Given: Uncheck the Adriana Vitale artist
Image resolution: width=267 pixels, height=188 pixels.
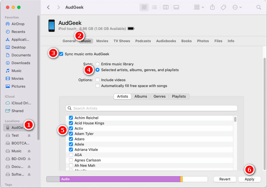Looking at the screenshot, I should [71, 149].
